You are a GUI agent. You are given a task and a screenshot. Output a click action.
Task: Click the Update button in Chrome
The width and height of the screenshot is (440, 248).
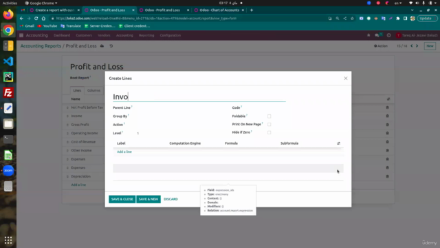coord(427,19)
